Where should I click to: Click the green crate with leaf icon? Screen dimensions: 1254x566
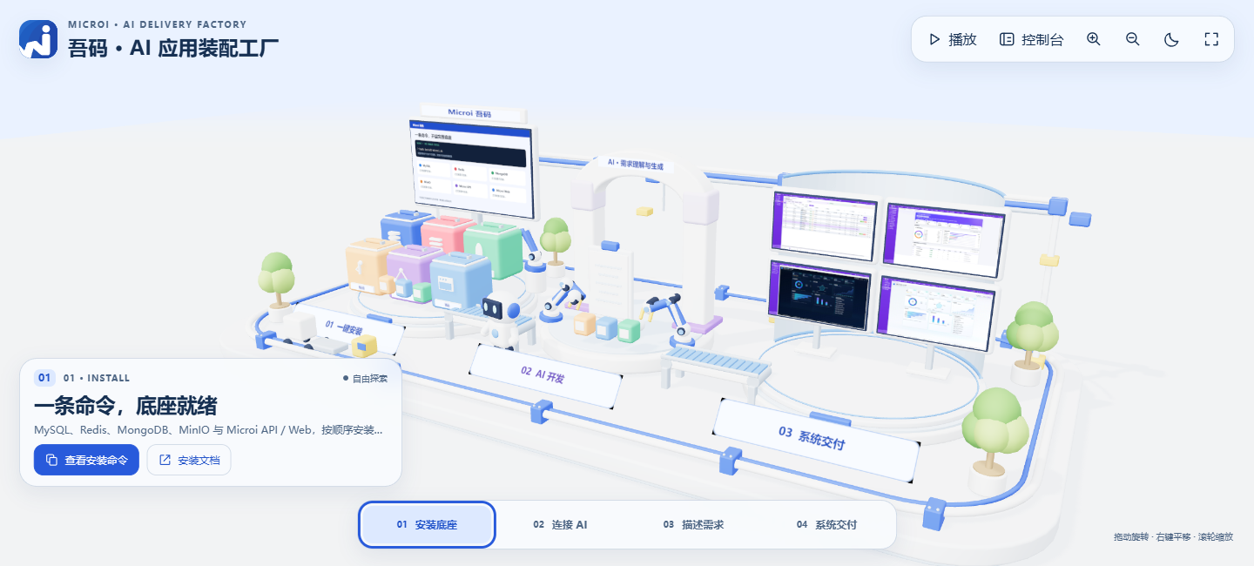[493, 249]
